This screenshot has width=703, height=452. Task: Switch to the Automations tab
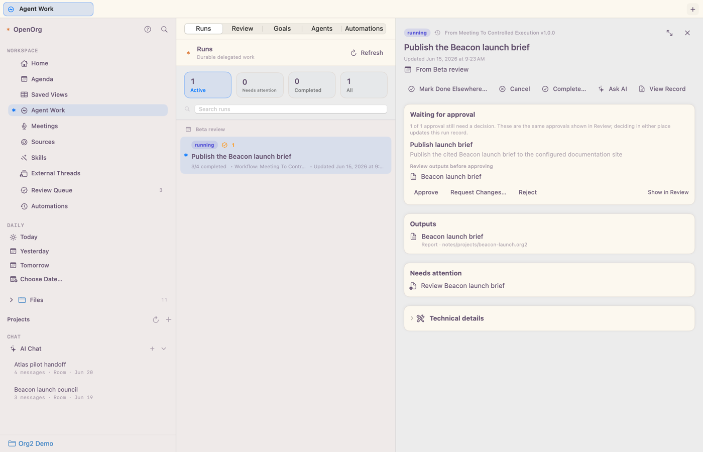pyautogui.click(x=364, y=29)
